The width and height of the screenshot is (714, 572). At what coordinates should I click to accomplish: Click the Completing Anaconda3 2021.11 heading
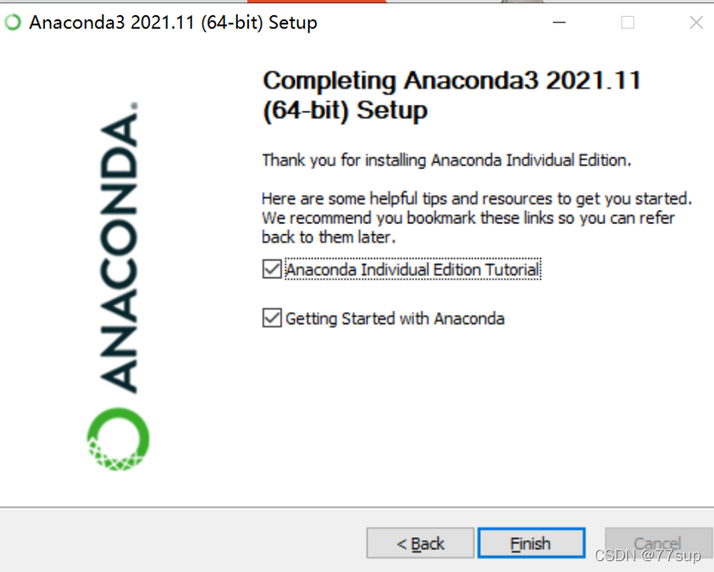(452, 96)
